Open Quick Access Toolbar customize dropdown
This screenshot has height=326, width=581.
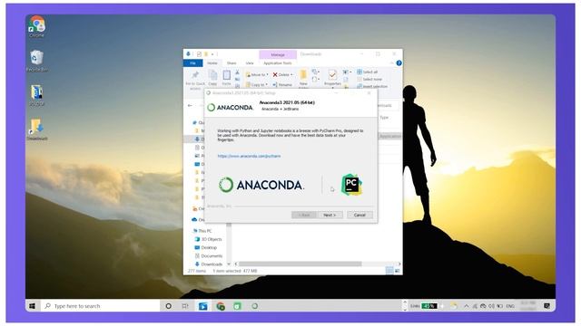(x=212, y=54)
